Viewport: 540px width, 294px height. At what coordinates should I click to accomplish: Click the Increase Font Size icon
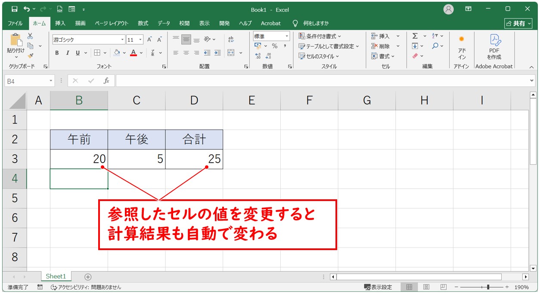coord(149,39)
